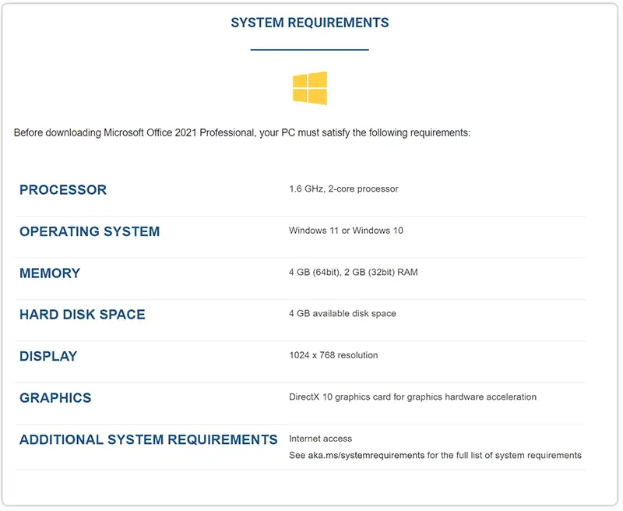The height and width of the screenshot is (511, 623).
Task: Click the 'Windows 11 or Windows 10' text
Action: (346, 231)
